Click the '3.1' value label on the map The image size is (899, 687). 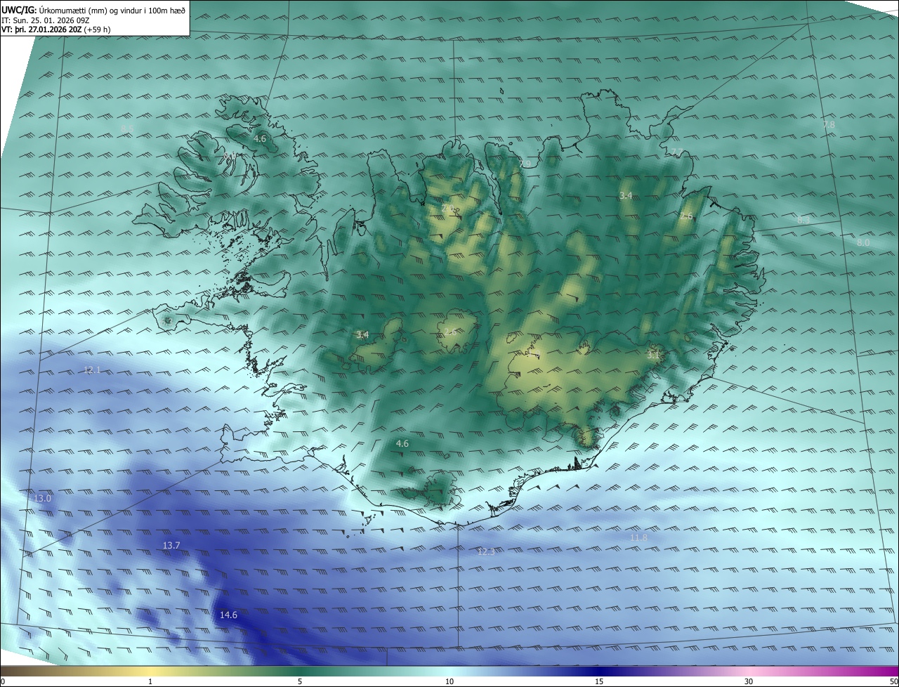653,355
